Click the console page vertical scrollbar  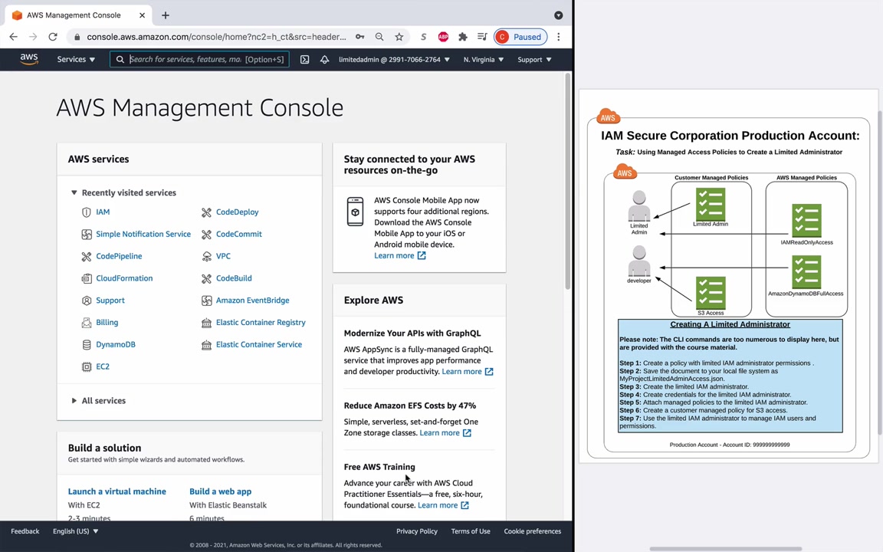pyautogui.click(x=568, y=182)
